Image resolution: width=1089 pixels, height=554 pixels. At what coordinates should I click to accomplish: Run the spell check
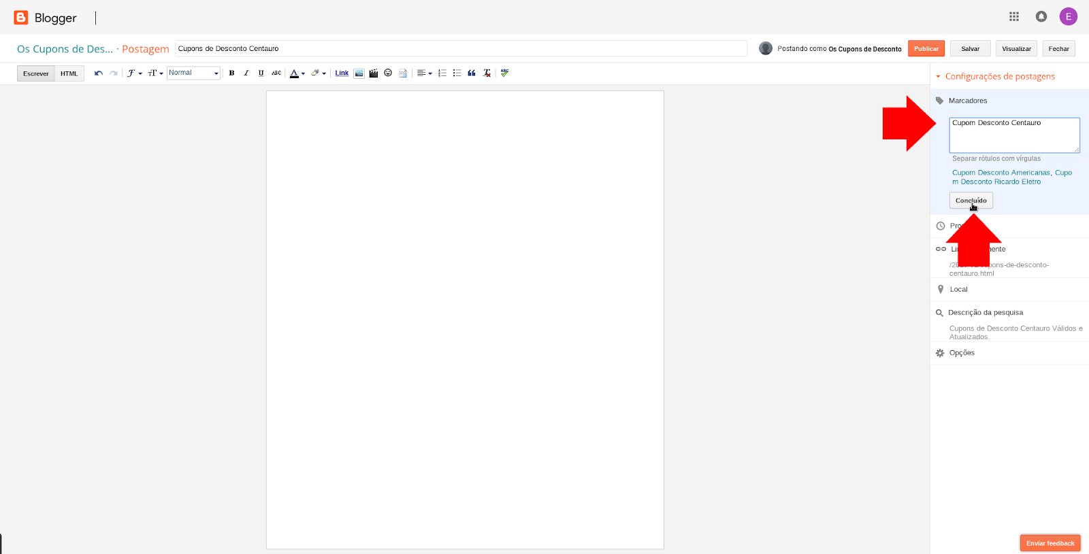tap(504, 73)
